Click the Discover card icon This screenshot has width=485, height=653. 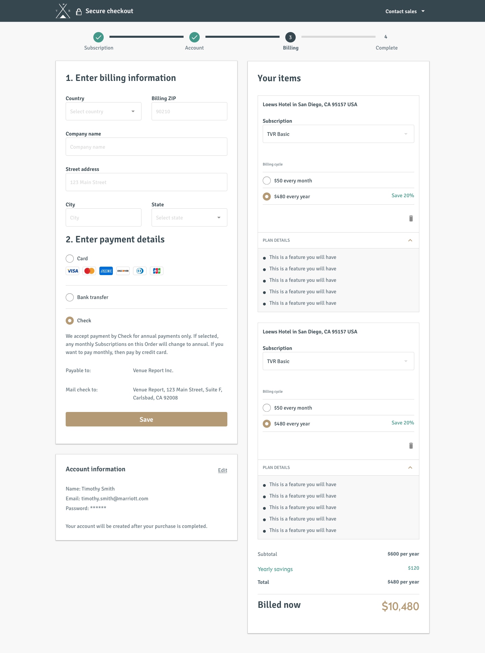(x=123, y=271)
